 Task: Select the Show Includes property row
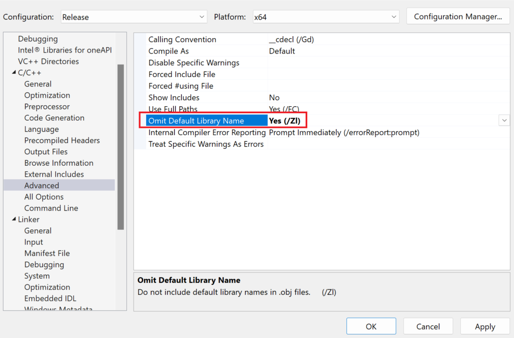(174, 98)
